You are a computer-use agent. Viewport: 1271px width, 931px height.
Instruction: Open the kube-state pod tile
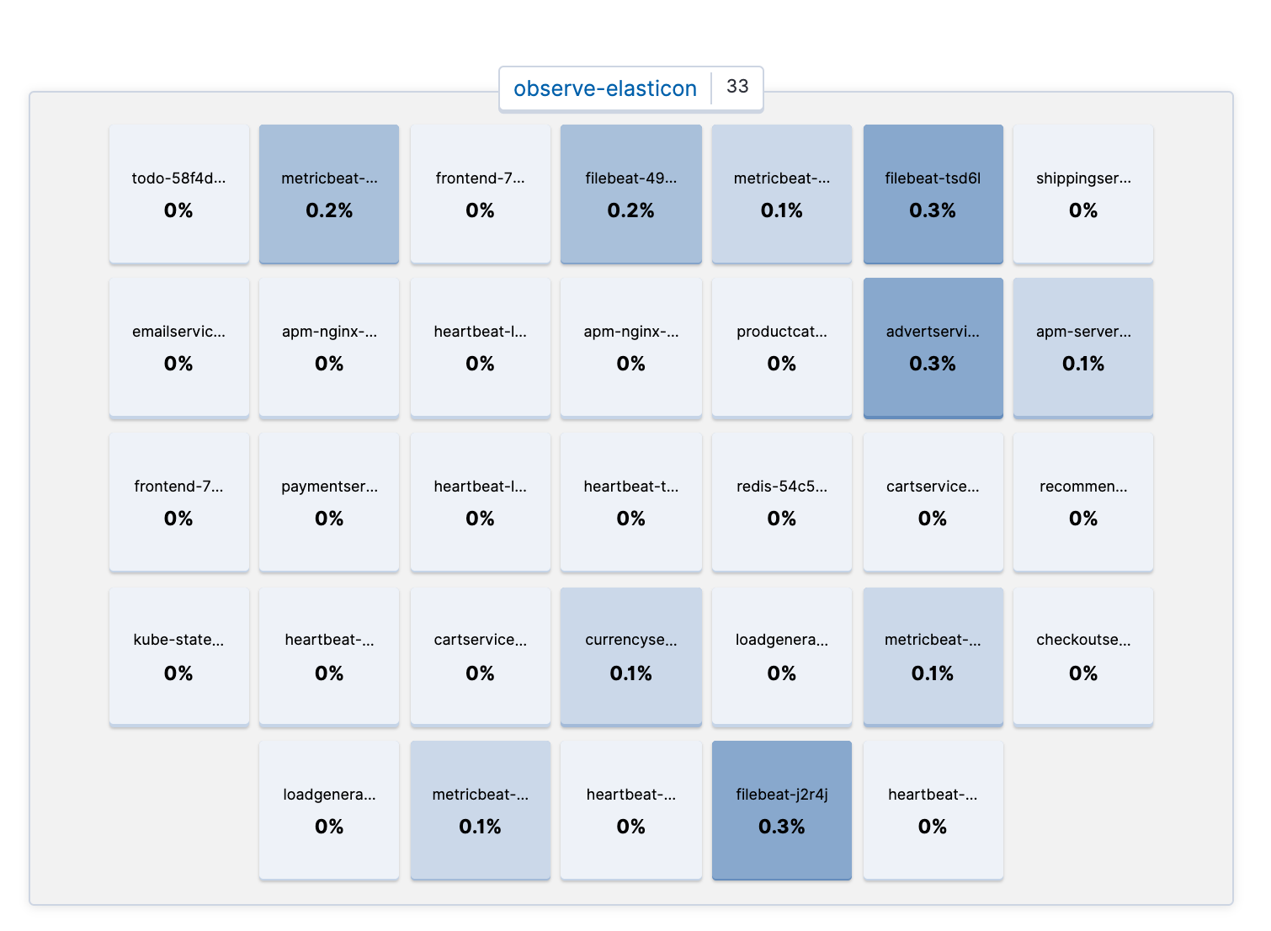(x=178, y=656)
